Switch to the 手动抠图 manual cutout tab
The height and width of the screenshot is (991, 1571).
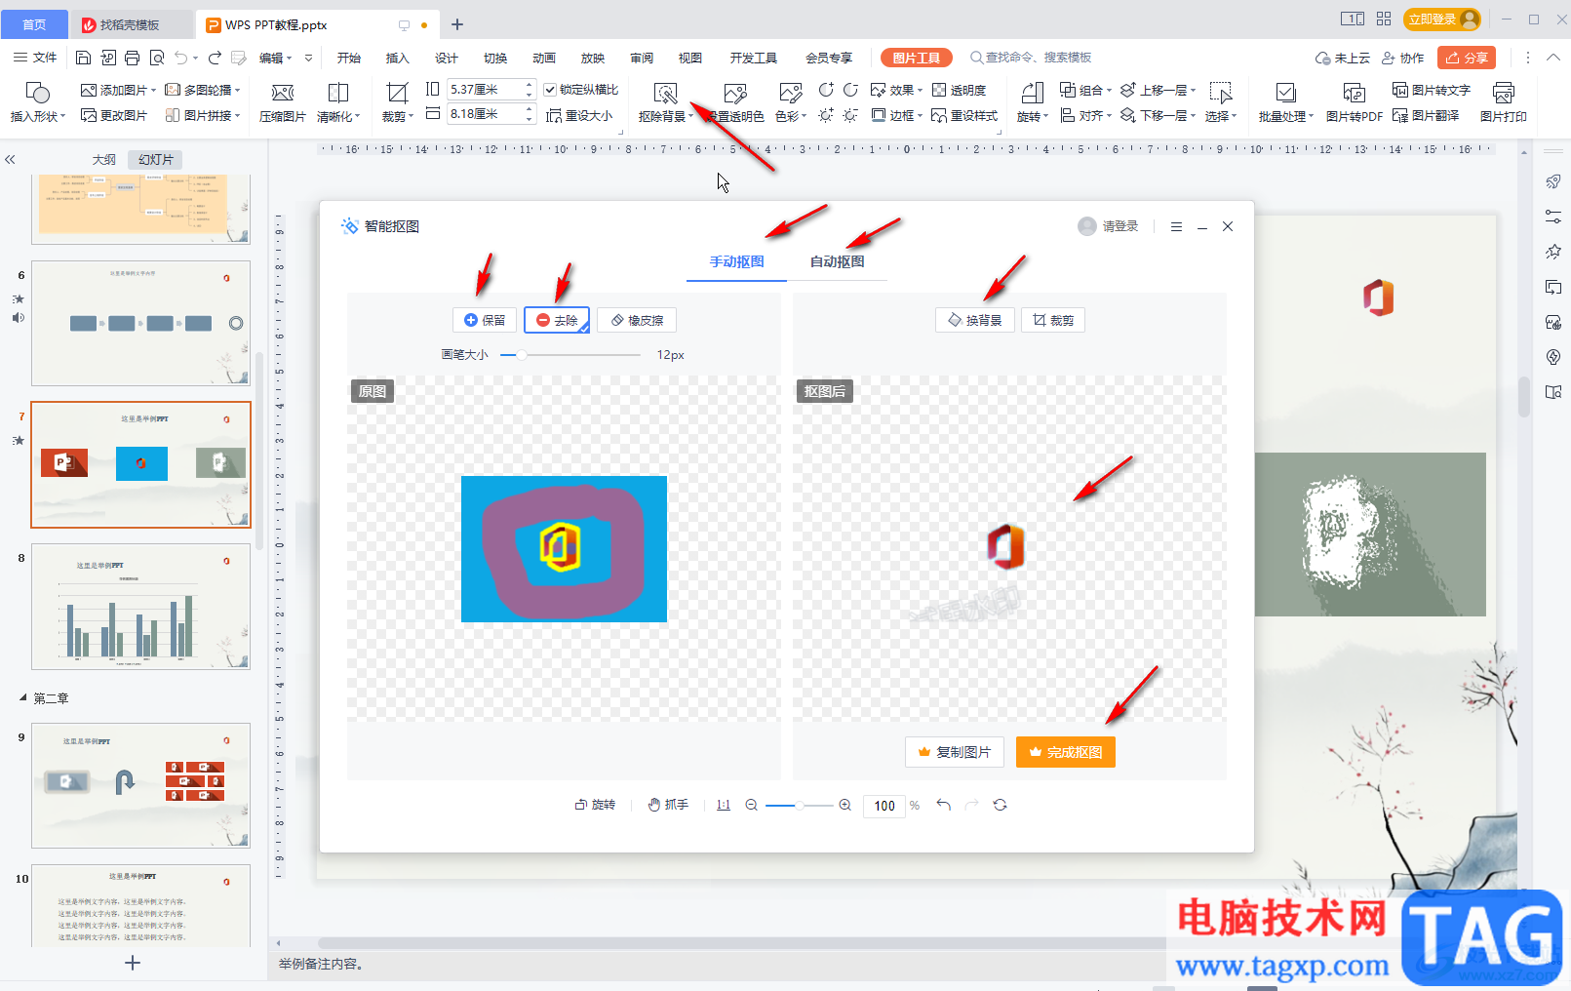[736, 261]
